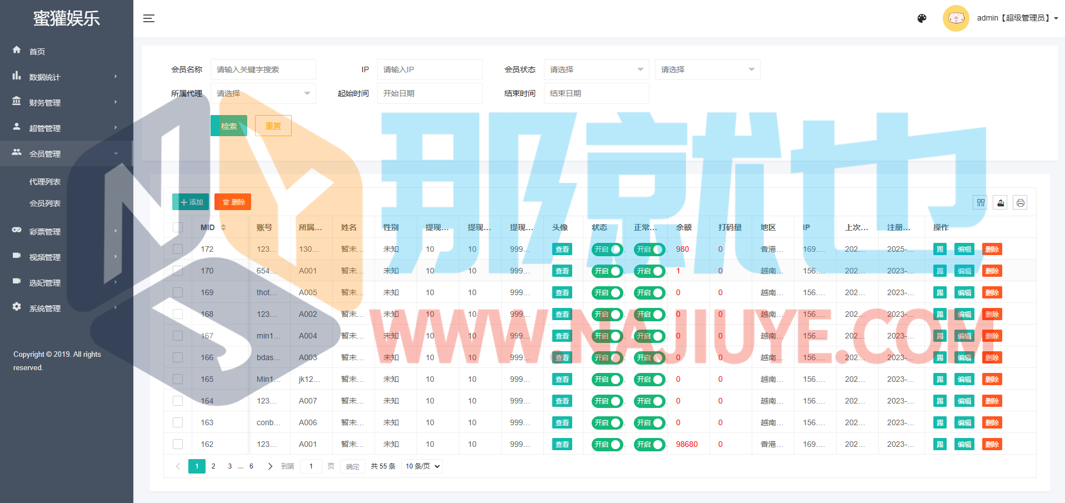
Task: Collapse the sidebar with the hamburger icon
Action: click(148, 18)
